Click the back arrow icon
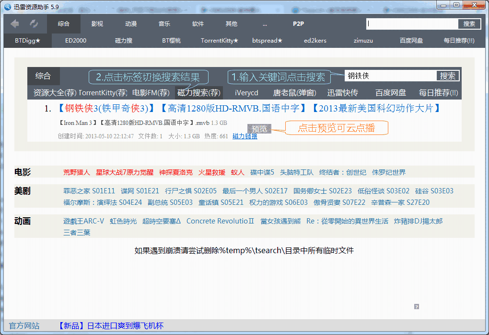Viewport: 489px width, 335px height. pos(15,23)
